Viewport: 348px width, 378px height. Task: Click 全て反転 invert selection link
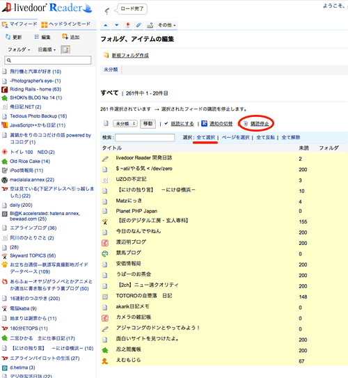[265, 137]
